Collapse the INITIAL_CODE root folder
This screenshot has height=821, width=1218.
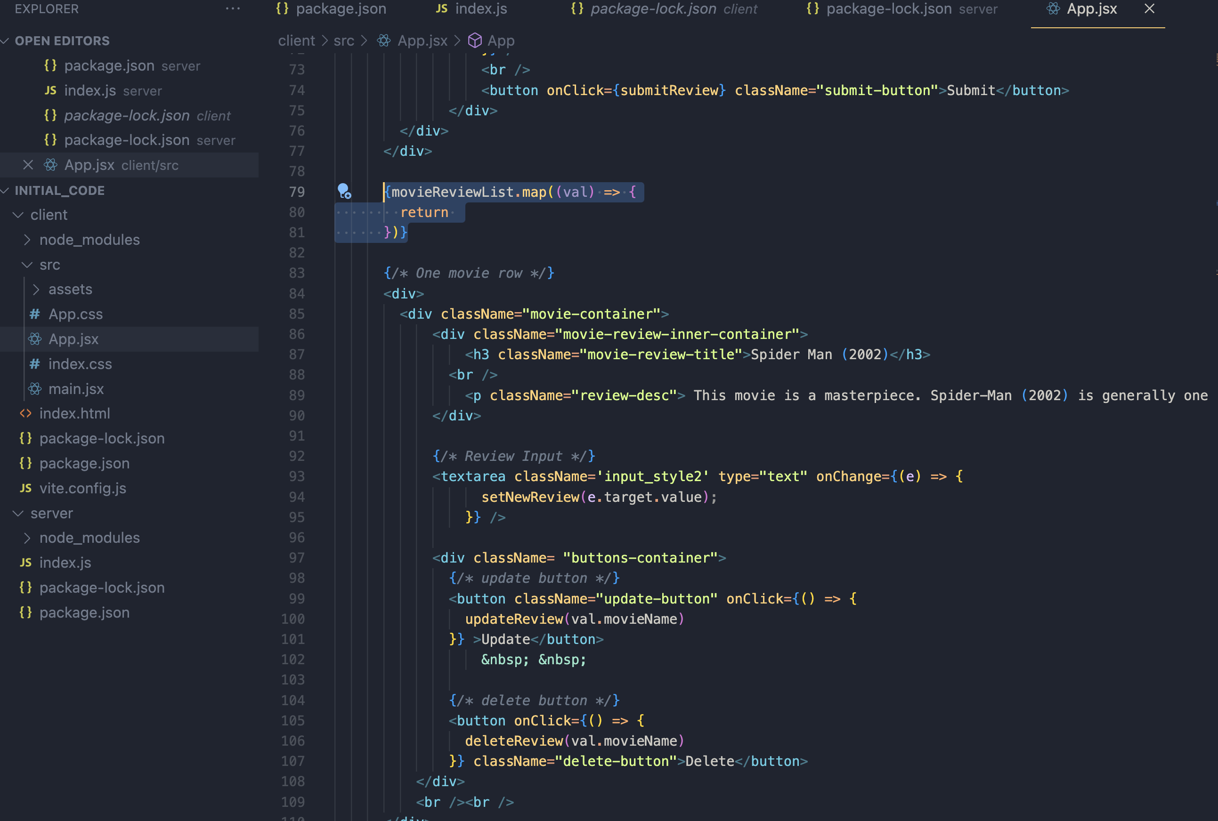[5, 191]
